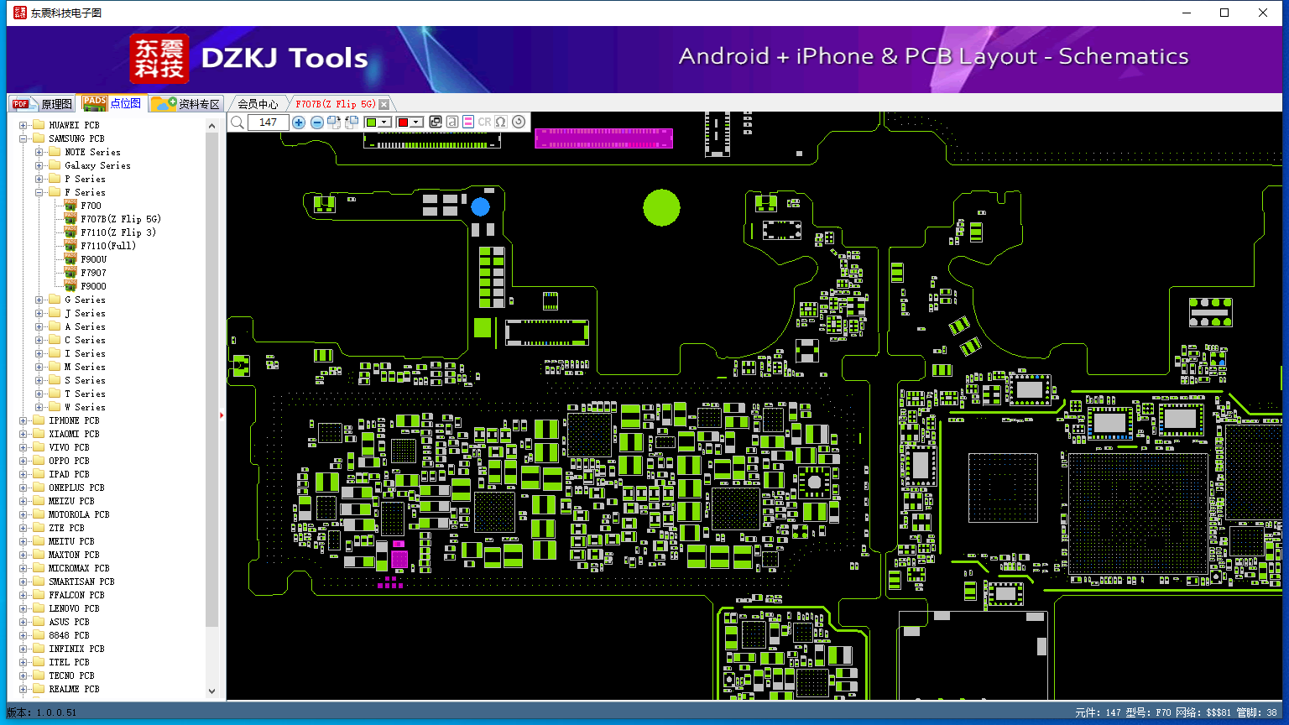Select the MEIZU PCB tree item

[x=71, y=502]
